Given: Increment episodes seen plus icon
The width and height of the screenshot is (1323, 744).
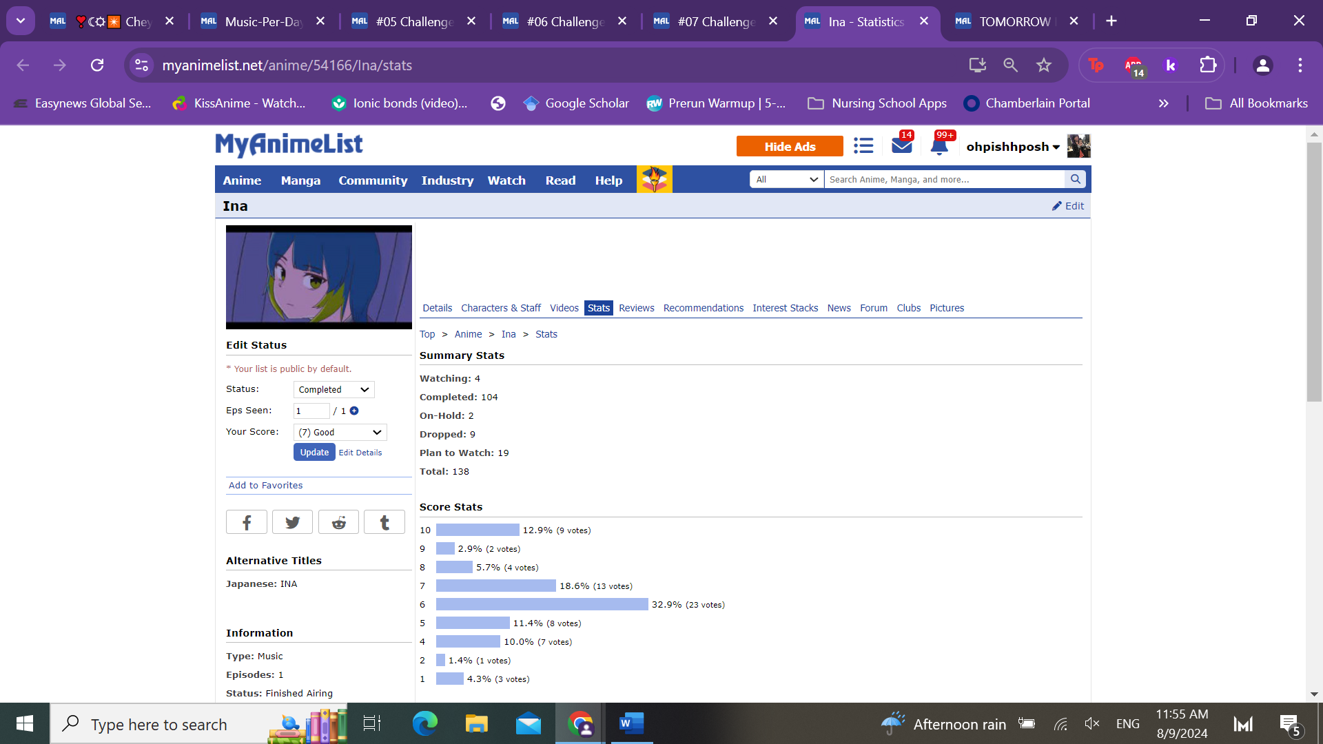Looking at the screenshot, I should click(354, 411).
